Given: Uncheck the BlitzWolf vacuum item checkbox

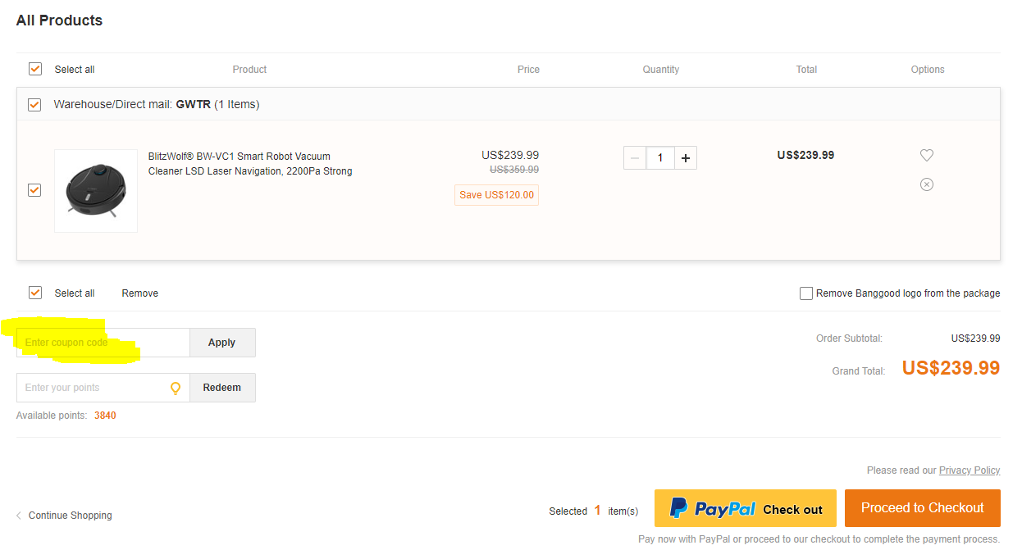Looking at the screenshot, I should 34,189.
